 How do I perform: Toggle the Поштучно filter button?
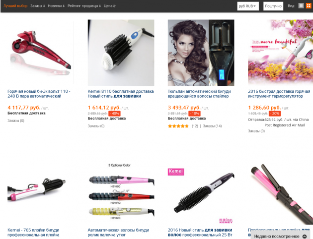click(273, 6)
